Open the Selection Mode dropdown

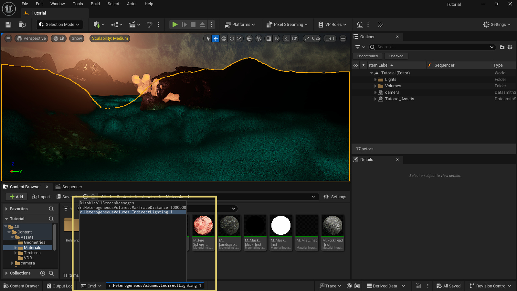[x=59, y=25]
